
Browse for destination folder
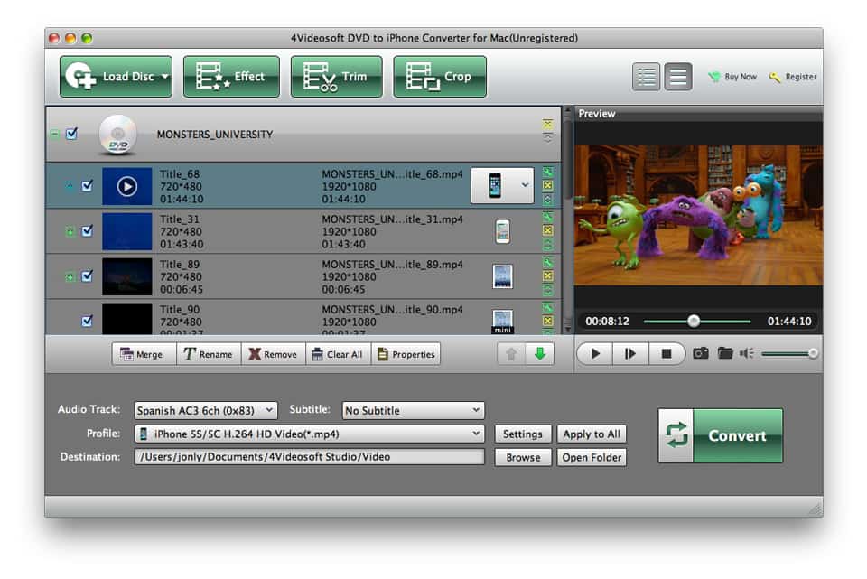(x=523, y=457)
